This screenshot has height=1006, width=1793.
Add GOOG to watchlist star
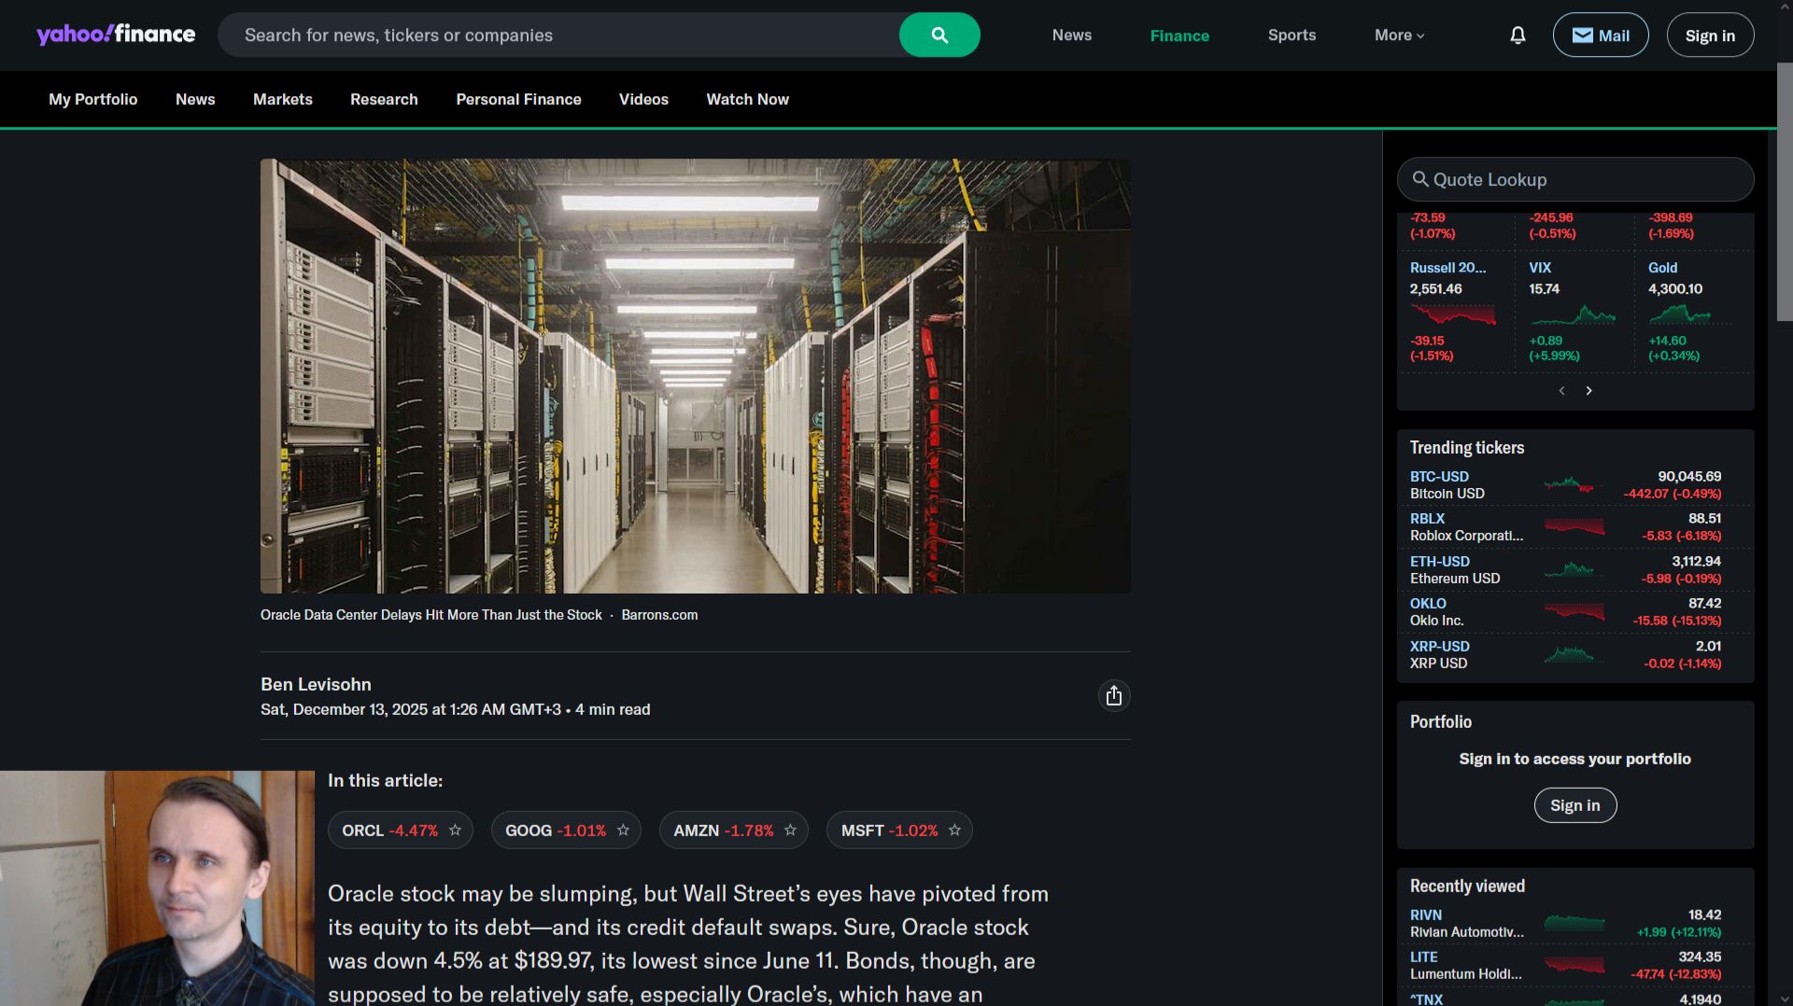pyautogui.click(x=623, y=831)
